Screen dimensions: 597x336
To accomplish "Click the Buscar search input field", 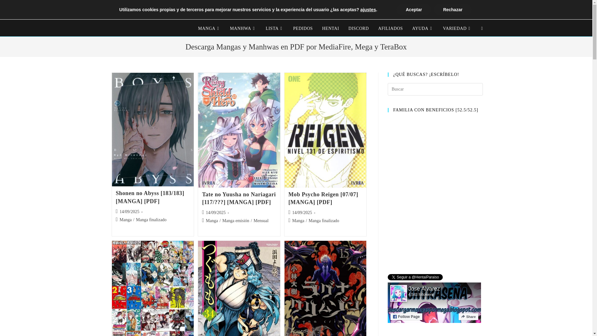I will (x=435, y=89).
